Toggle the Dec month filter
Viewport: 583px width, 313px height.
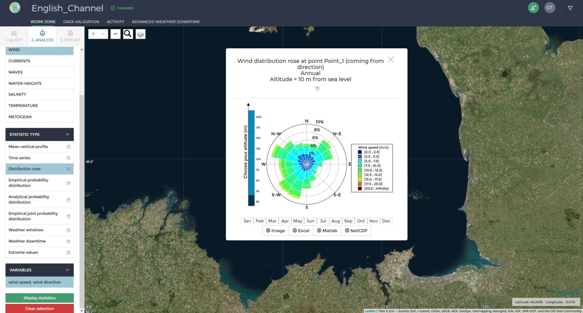pos(386,221)
